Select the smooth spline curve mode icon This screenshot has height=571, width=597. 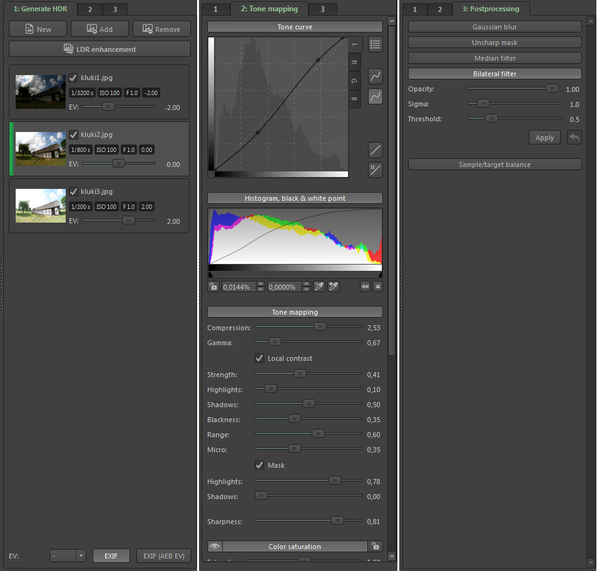pos(375,96)
